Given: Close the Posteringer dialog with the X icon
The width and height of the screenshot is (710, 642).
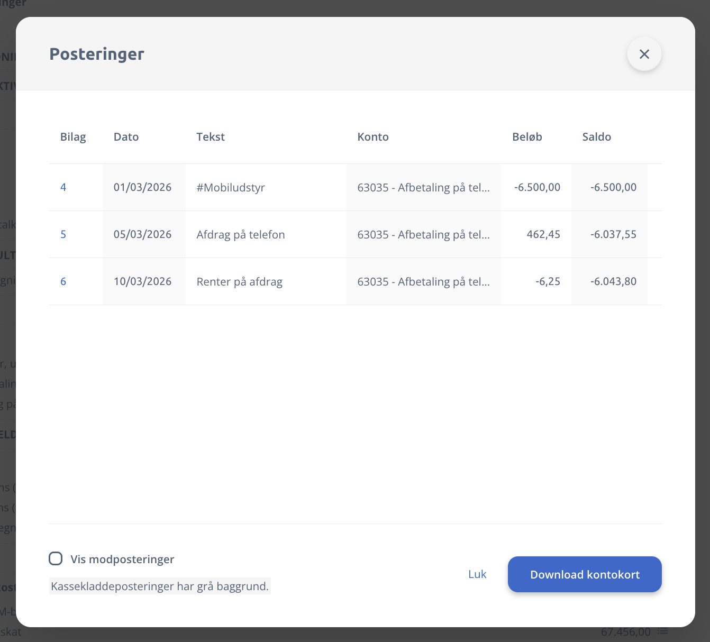Looking at the screenshot, I should 644,54.
